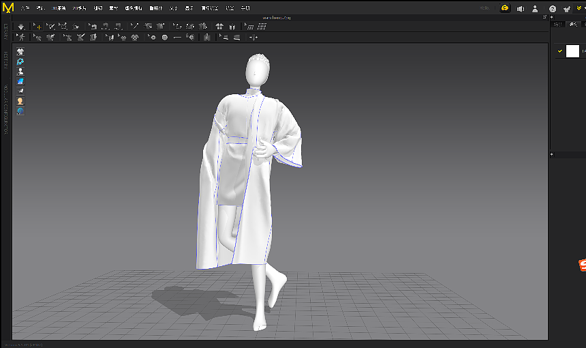Viewport: 586px width, 348px height.
Task: Select the white fabric color swatch
Action: pyautogui.click(x=572, y=51)
